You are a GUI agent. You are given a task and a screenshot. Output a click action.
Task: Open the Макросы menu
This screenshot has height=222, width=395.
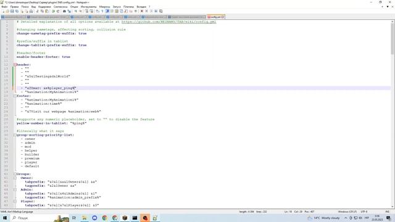pyautogui.click(x=104, y=7)
